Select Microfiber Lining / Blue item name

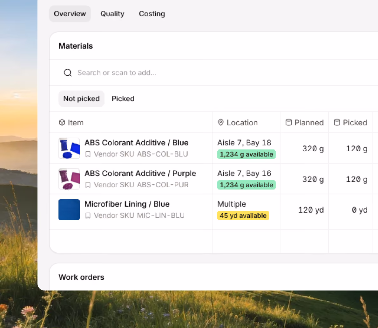click(127, 204)
